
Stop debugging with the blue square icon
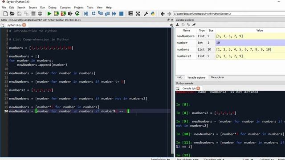tap(121, 14)
